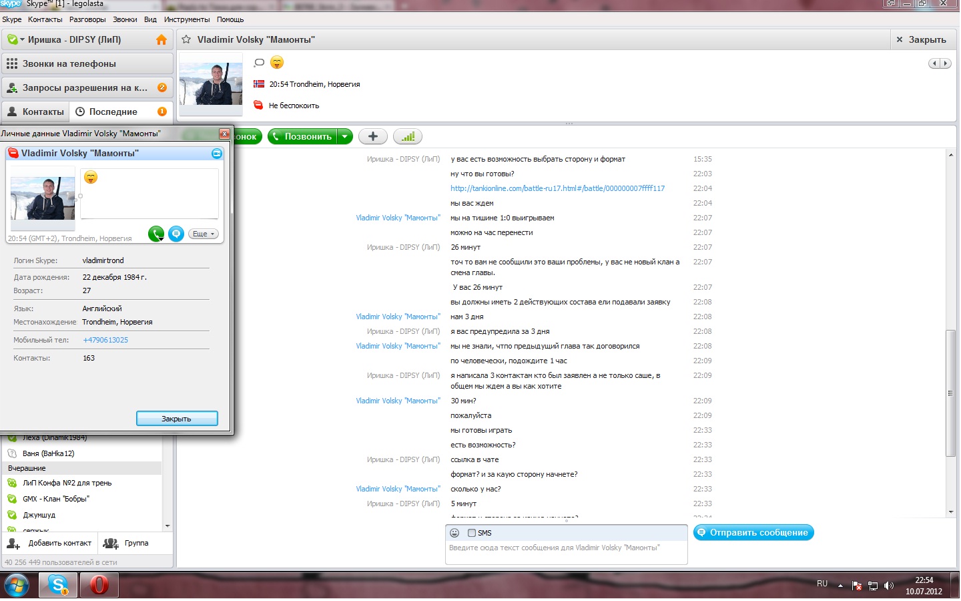Image resolution: width=961 pixels, height=601 pixels.
Task: Click the mobile number +4790613025
Action: (x=105, y=340)
